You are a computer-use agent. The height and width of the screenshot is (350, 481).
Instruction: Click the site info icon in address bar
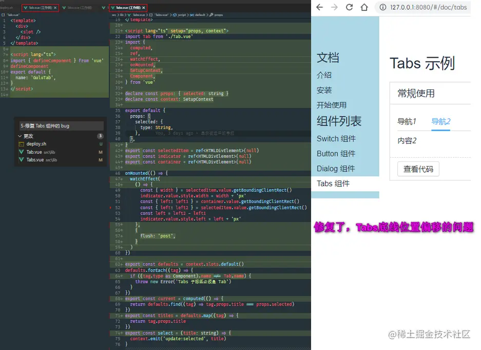pos(383,7)
